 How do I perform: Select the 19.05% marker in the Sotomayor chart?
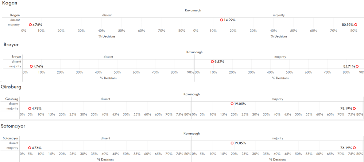(232, 143)
